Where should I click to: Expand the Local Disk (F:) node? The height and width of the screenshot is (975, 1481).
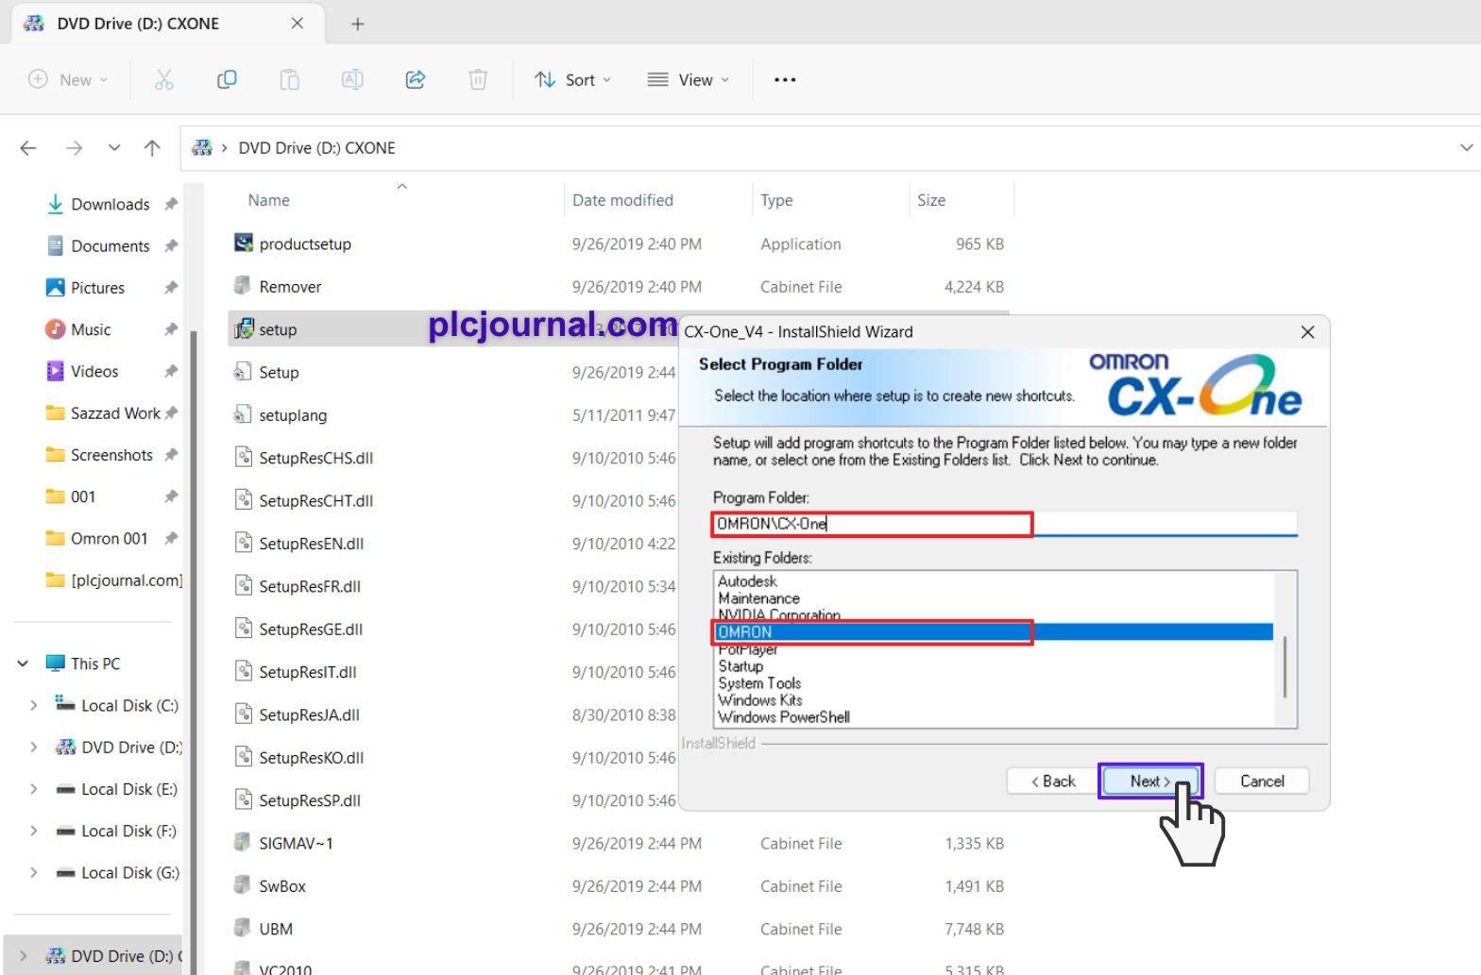34,831
